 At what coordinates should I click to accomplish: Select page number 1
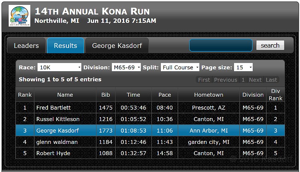[243, 80]
